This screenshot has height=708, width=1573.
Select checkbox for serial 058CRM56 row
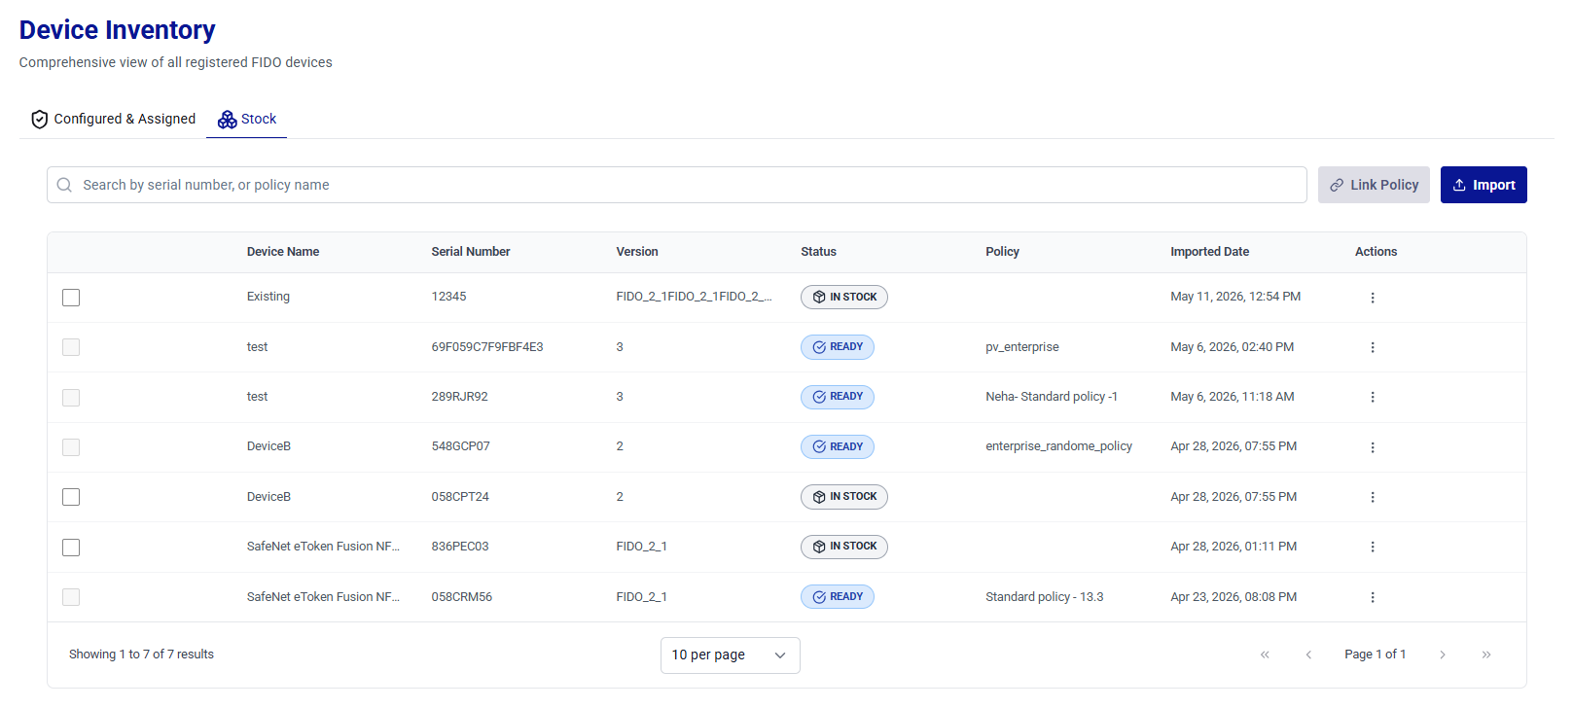pos(71,597)
